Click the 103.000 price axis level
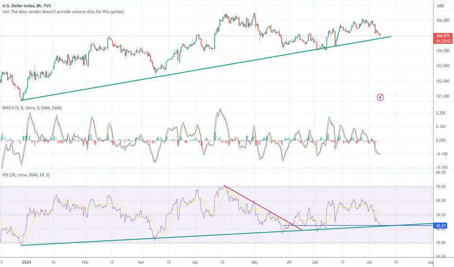 tap(443, 66)
